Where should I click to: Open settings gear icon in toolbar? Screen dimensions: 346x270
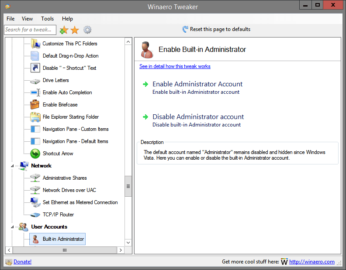(87, 30)
